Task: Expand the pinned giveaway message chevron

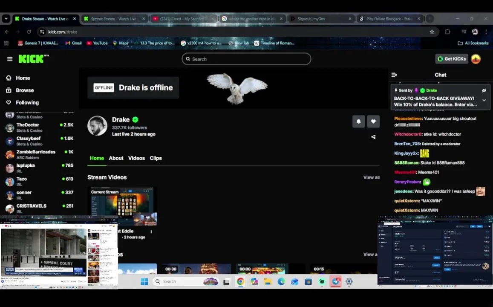Action: [484, 100]
